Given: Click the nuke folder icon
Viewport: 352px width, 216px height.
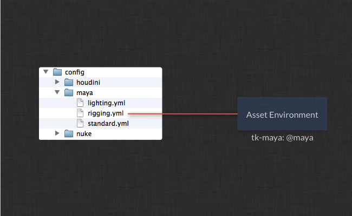Looking at the screenshot, I should 69,133.
